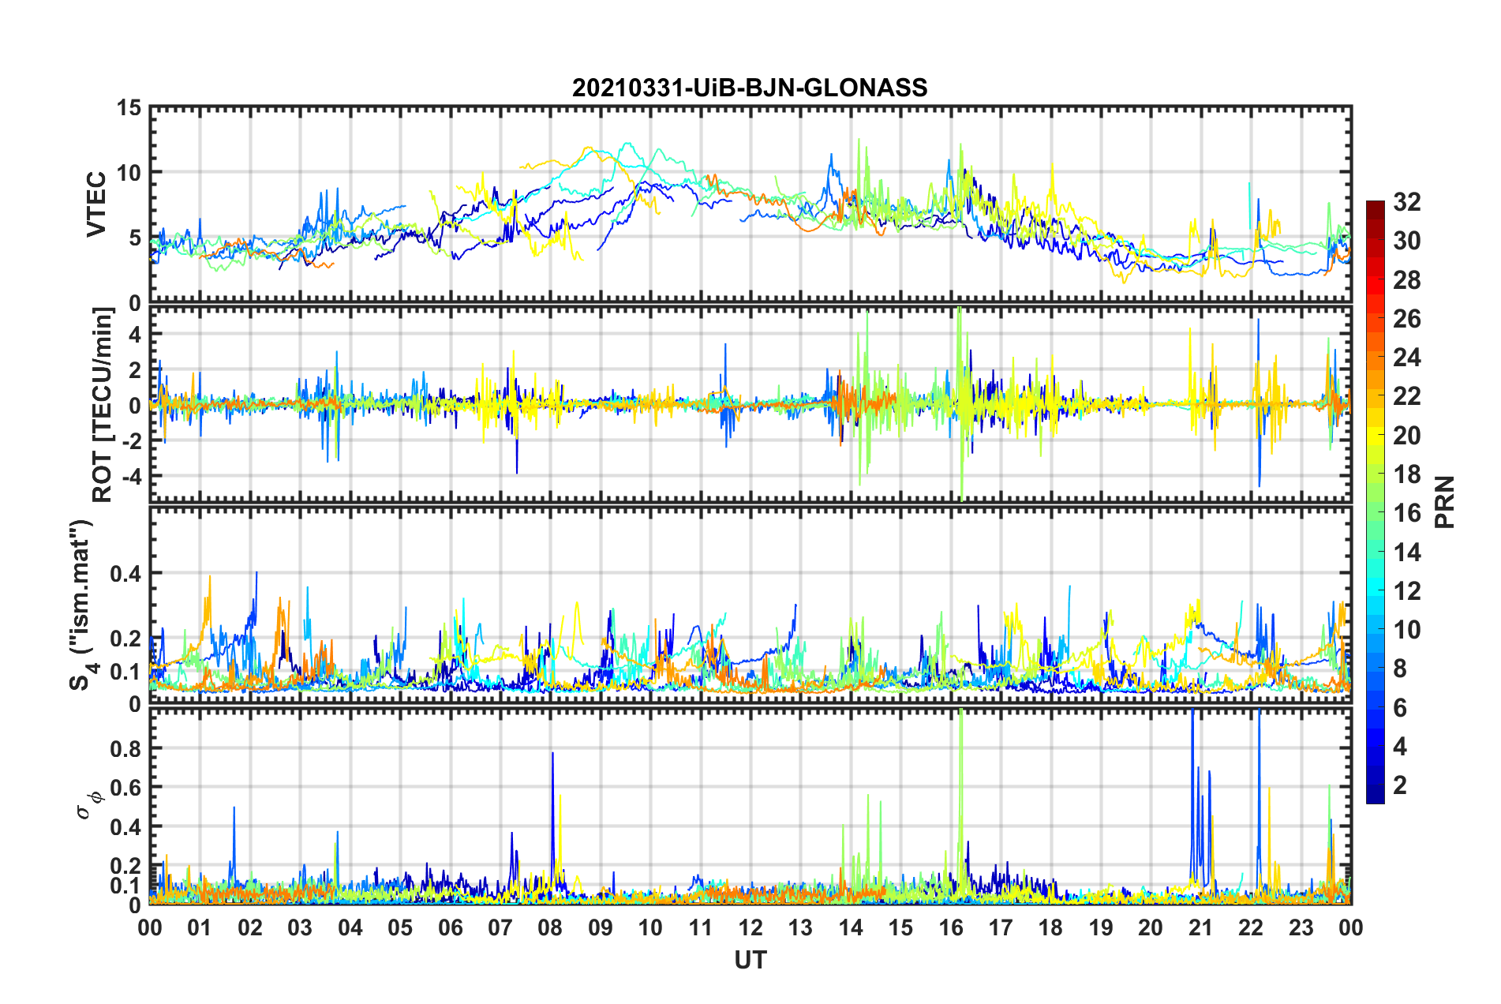Click x-axis tick label 04
The height and width of the screenshot is (1004, 1501).
tap(350, 927)
